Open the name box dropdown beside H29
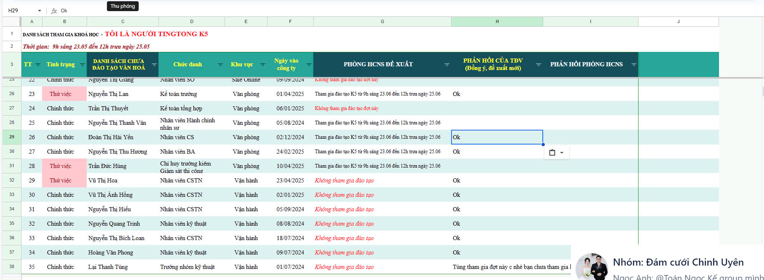 pos(40,11)
